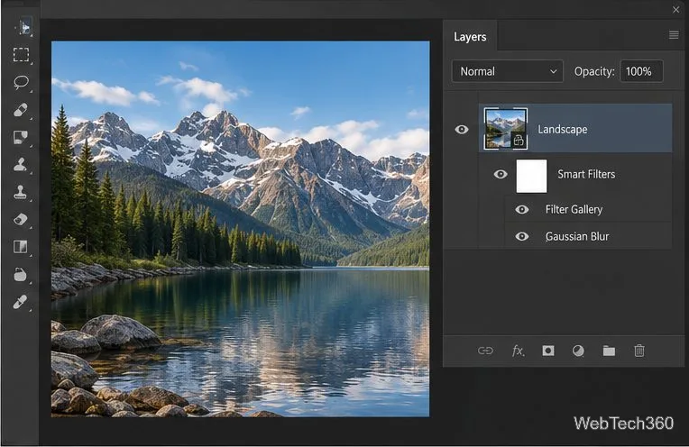Add a layer mask

(x=548, y=351)
